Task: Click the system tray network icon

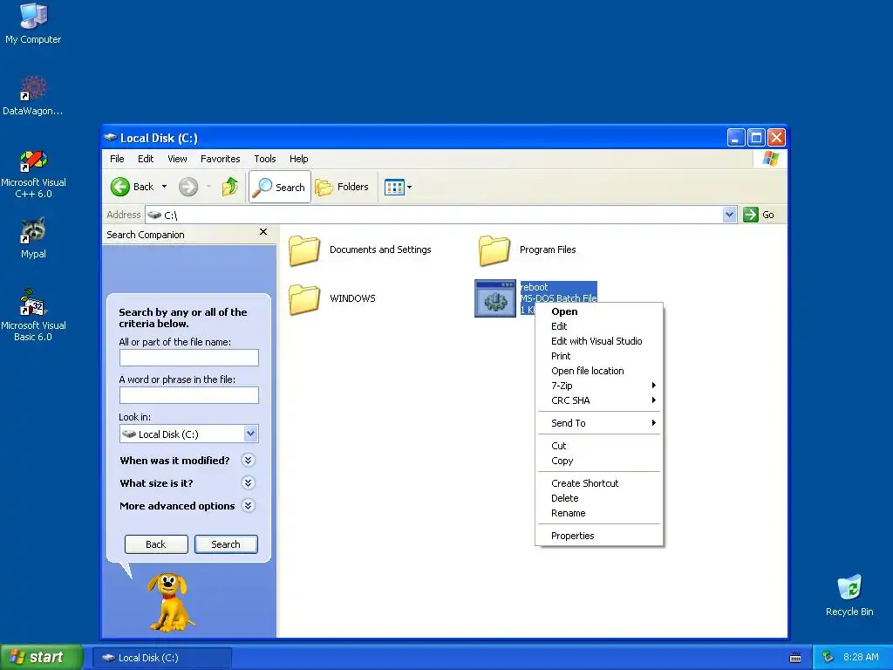Action: (828, 658)
